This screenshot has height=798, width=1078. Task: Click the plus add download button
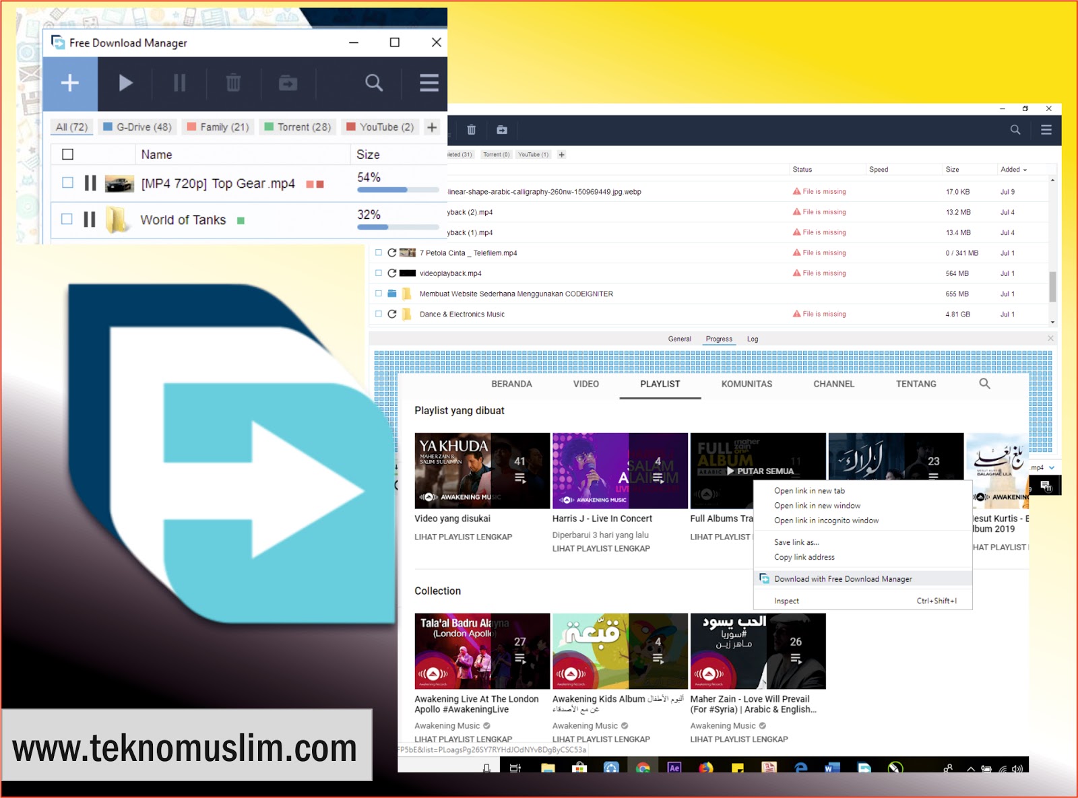tap(70, 83)
